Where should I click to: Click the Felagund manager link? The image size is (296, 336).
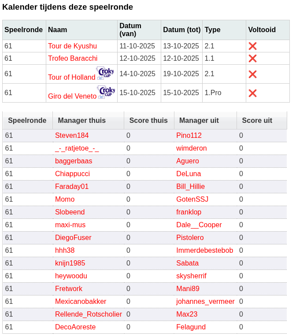[x=191, y=327]
